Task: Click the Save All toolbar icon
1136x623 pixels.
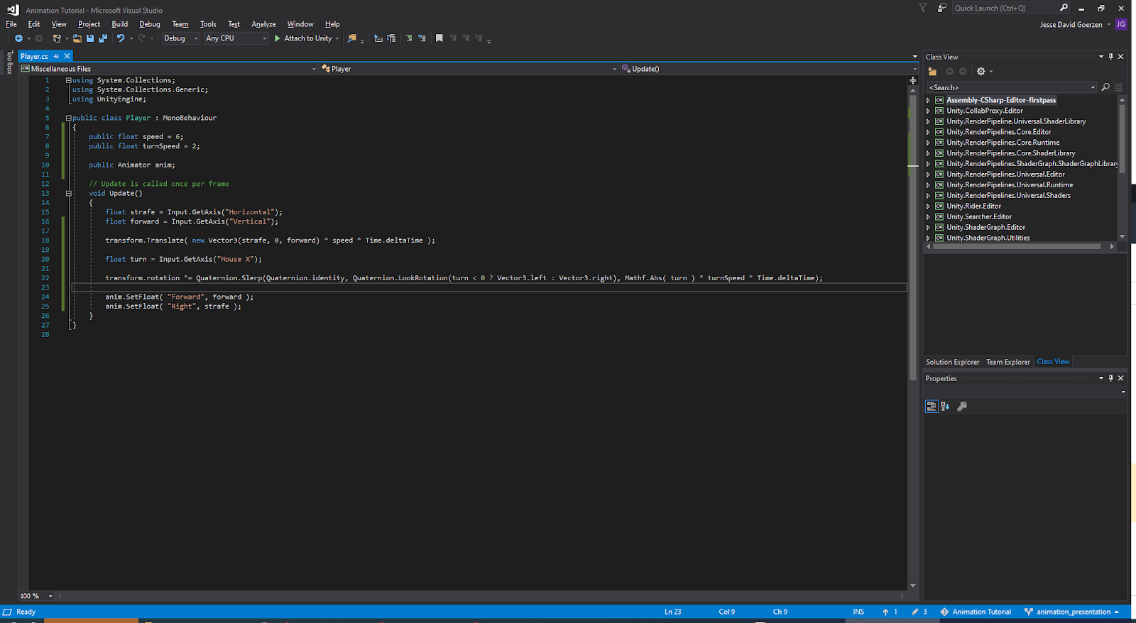Action: click(x=103, y=38)
